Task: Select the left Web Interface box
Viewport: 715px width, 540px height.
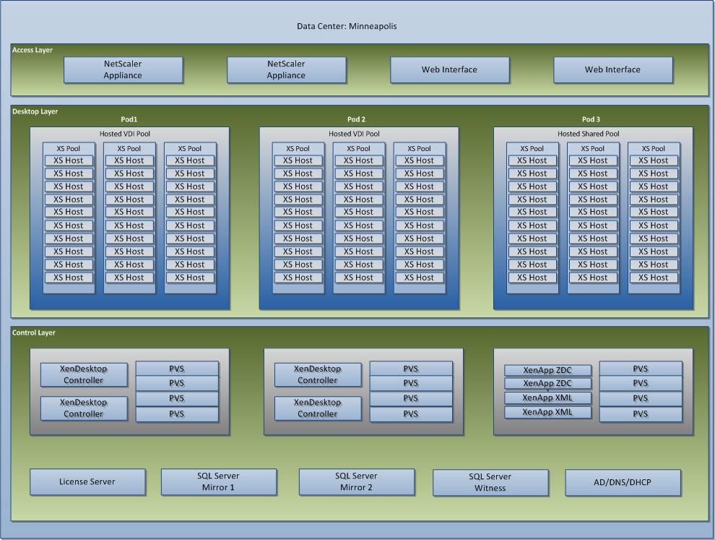Action: 449,70
